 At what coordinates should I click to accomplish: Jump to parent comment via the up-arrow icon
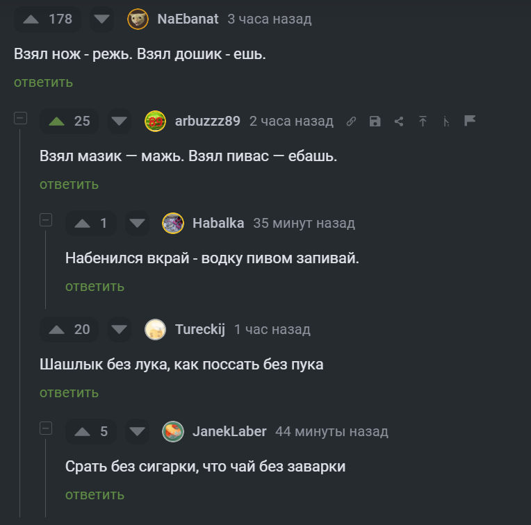coord(423,122)
